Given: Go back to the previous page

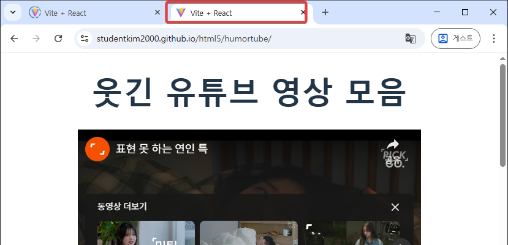Looking at the screenshot, I should [x=15, y=38].
